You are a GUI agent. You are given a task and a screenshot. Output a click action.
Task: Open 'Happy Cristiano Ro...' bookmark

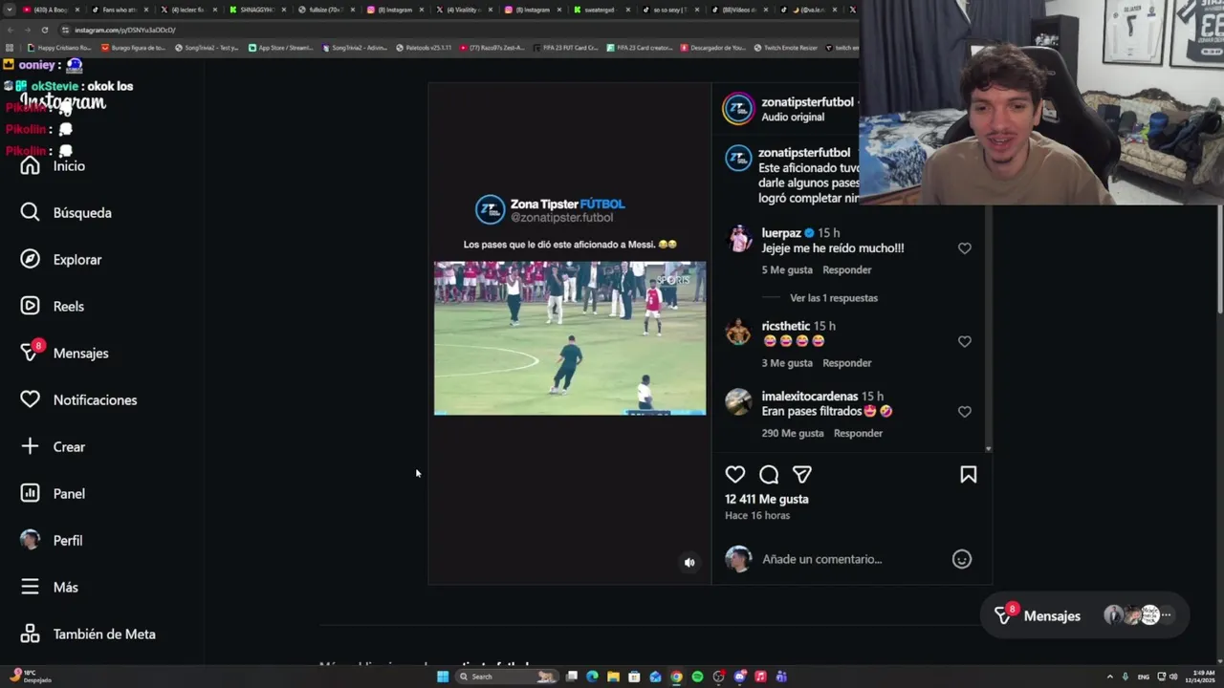(59, 48)
